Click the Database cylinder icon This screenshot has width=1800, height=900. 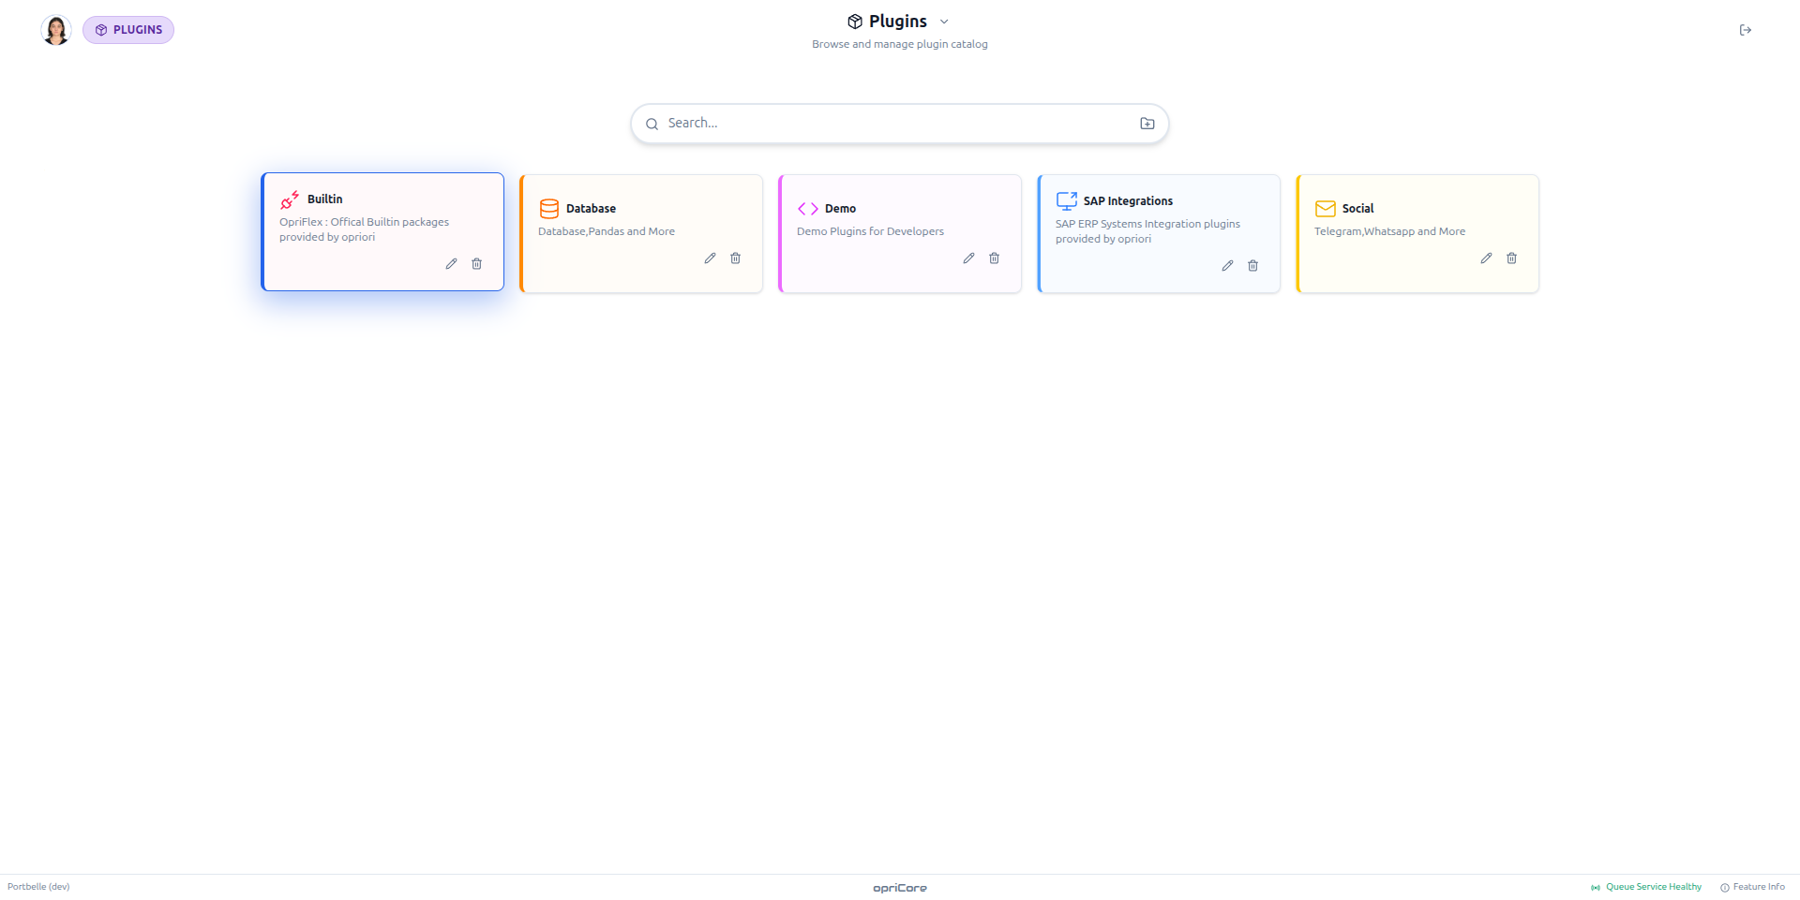(x=549, y=209)
